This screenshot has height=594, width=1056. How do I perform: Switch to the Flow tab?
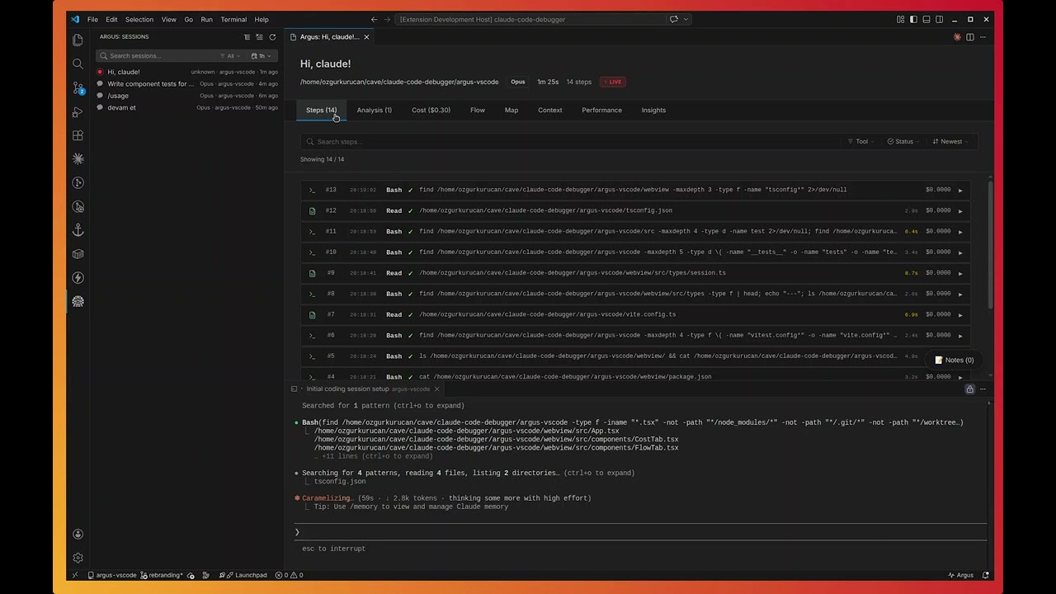click(478, 110)
